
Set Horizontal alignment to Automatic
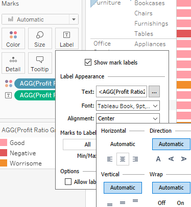(x=123, y=144)
